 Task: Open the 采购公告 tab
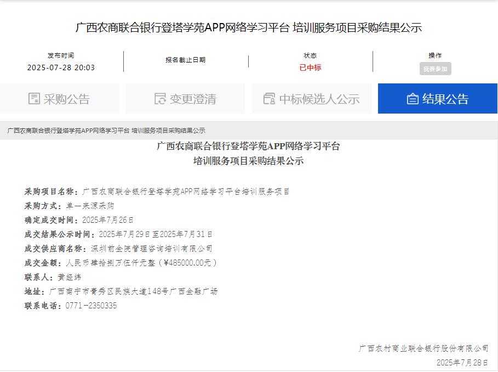click(59, 99)
